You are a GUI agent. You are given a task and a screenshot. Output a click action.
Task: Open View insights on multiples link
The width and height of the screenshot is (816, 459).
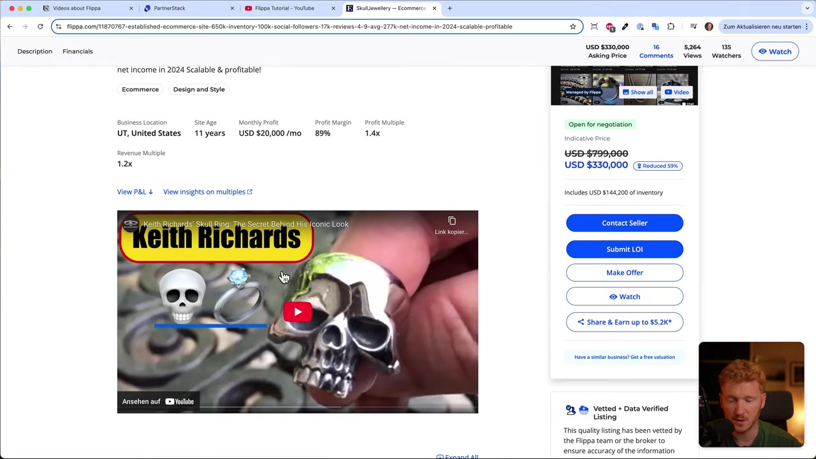(x=208, y=192)
